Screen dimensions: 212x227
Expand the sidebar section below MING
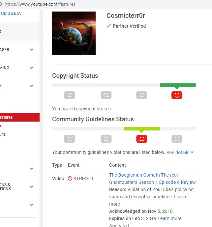click(x=31, y=86)
